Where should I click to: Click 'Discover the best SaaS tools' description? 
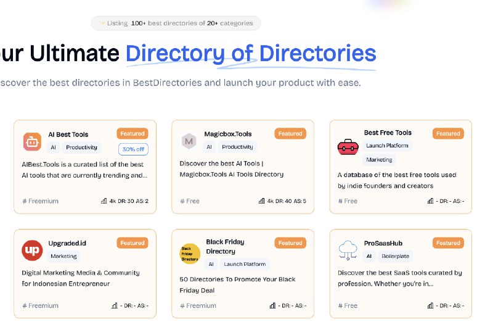399,278
